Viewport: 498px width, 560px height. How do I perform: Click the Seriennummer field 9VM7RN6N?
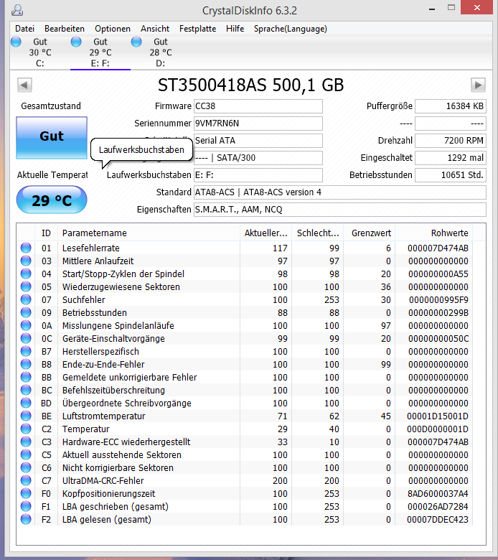258,123
